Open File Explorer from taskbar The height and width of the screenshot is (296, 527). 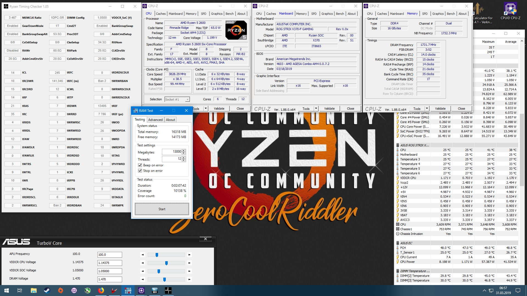tap(33, 290)
